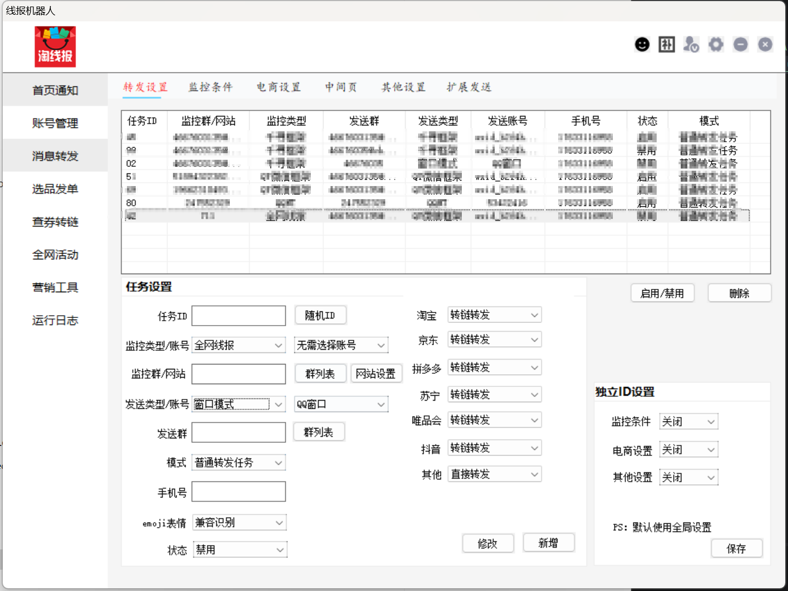Expand the emoji表情 兼容识别 dropdown
The width and height of the screenshot is (788, 591).
239,522
